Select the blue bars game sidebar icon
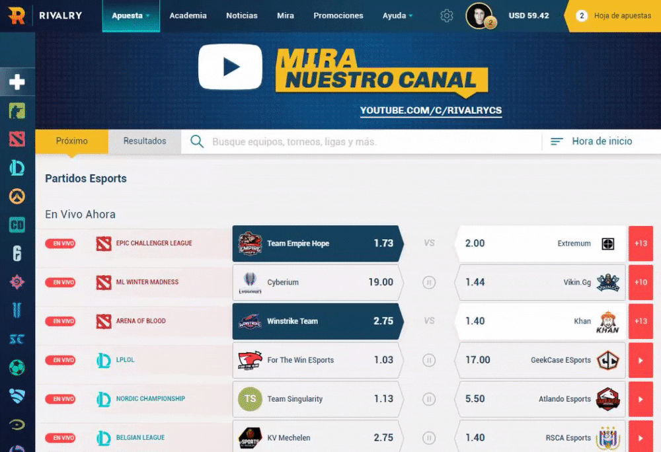 click(17, 311)
